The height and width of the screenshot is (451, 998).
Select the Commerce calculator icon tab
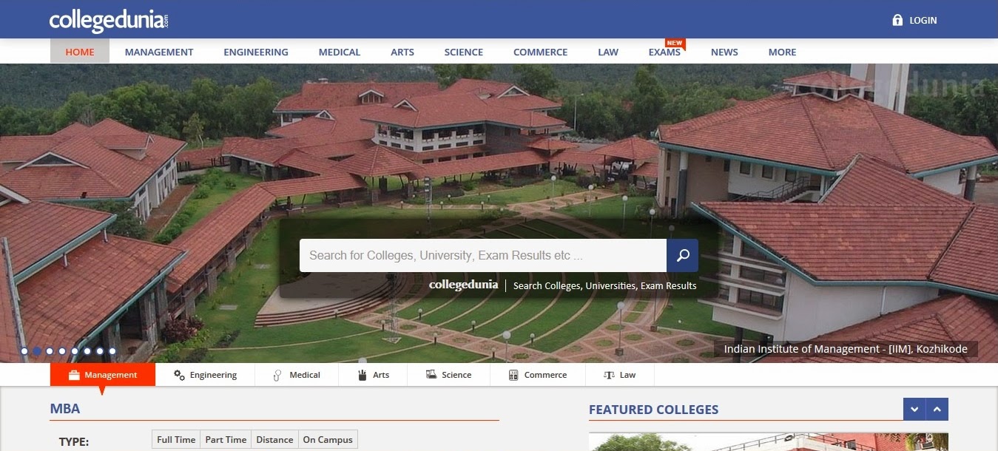coord(537,375)
